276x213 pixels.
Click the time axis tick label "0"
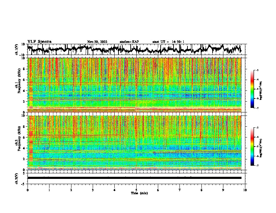28,190
